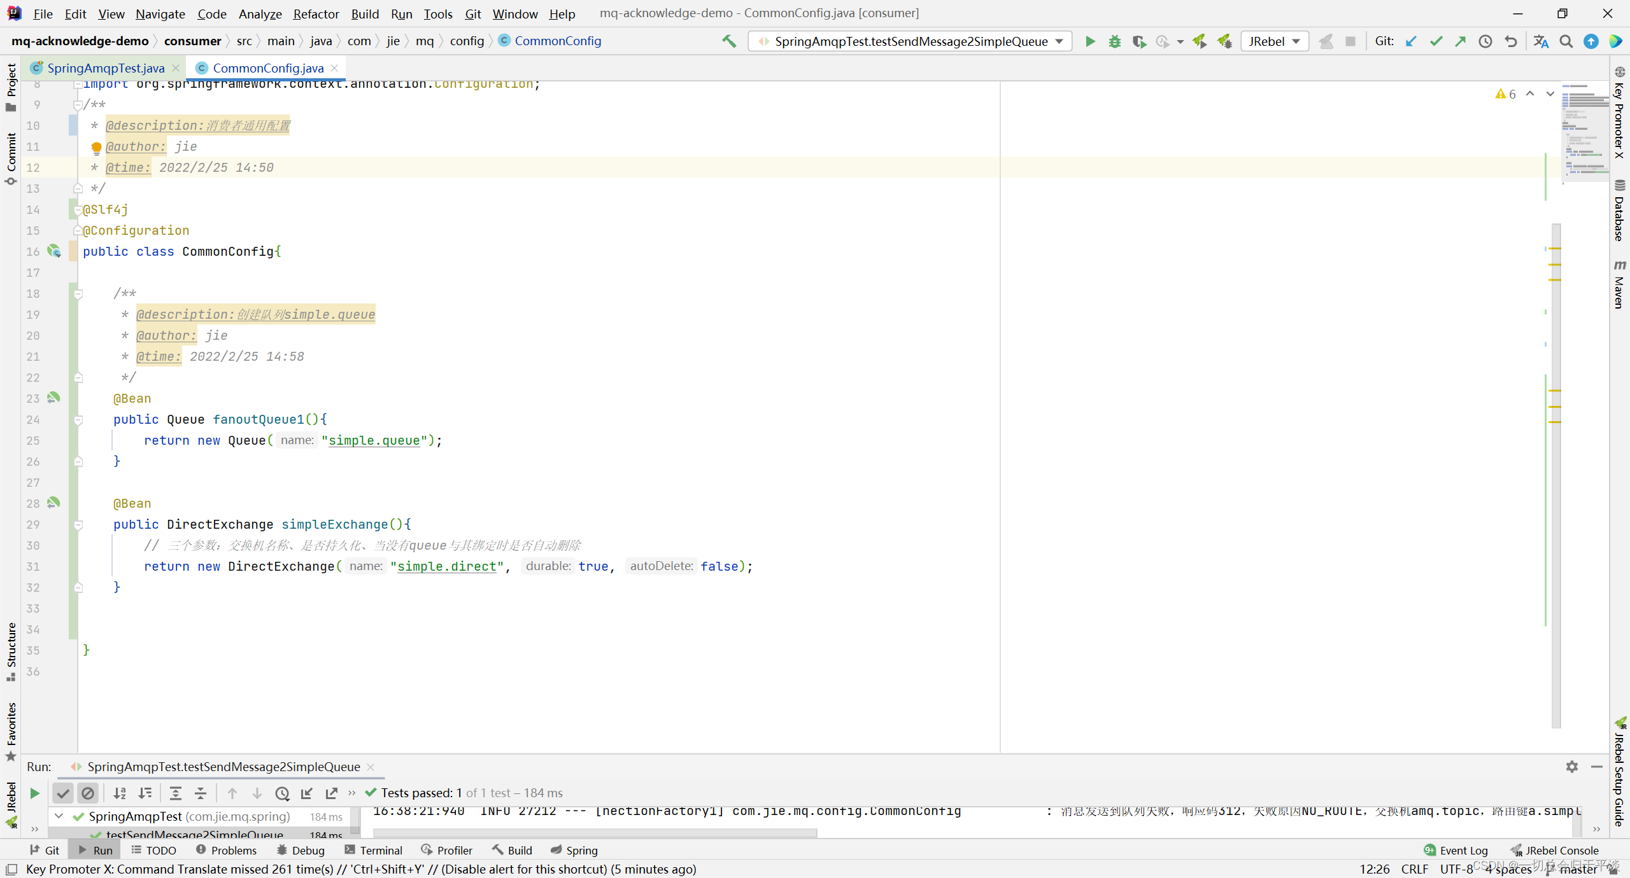Hide the Run tool window via minimize icon

click(x=1597, y=767)
